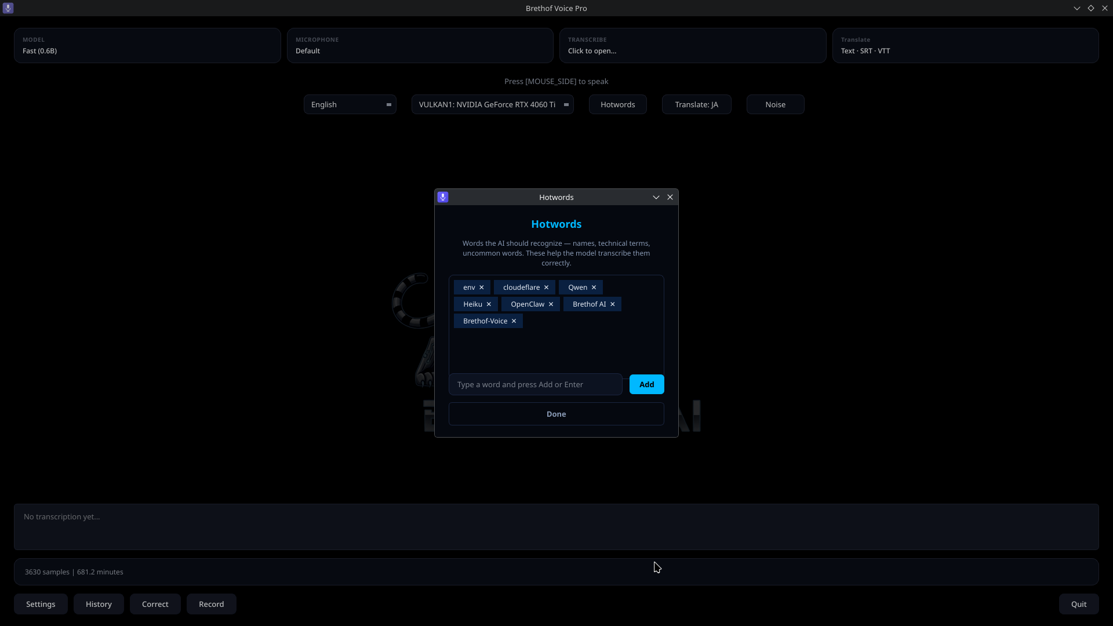Remove the Heiku hotword tag
The height and width of the screenshot is (626, 1113).
click(489, 304)
